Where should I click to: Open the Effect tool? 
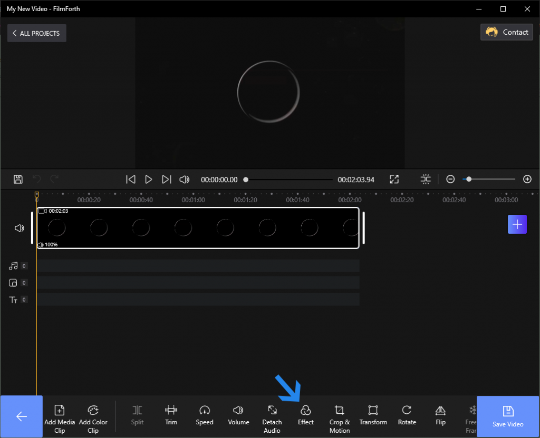(306, 415)
